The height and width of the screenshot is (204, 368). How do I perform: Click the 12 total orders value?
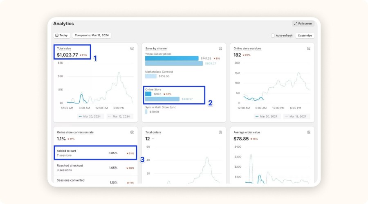tap(147, 139)
